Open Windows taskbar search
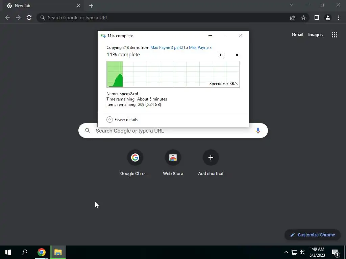 coord(24,252)
